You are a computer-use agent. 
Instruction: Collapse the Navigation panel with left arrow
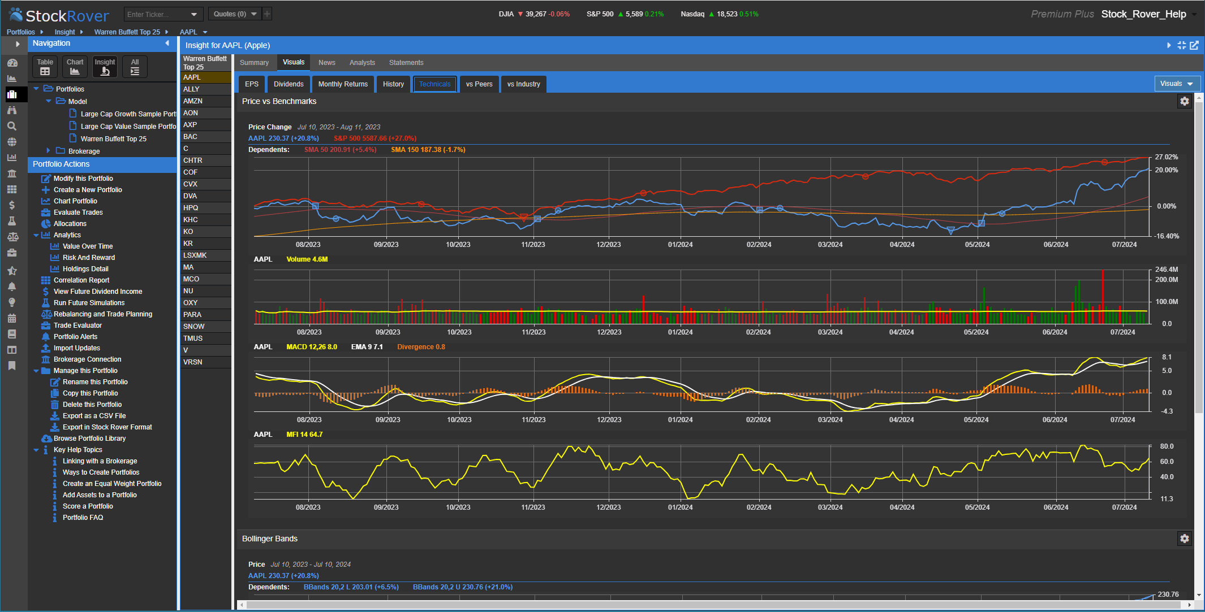point(167,43)
